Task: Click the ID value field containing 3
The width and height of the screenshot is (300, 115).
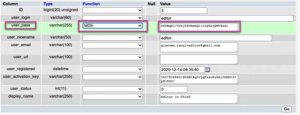Action: tap(183, 10)
